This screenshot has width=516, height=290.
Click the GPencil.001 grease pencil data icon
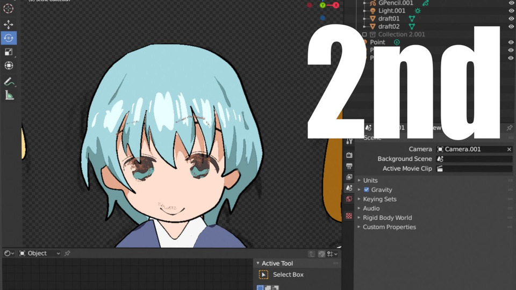tap(426, 3)
